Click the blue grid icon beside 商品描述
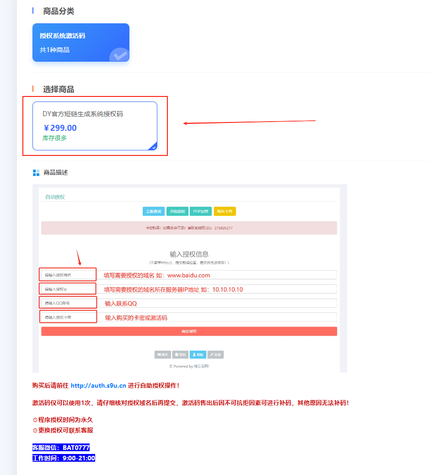The height and width of the screenshot is (475, 429). click(x=36, y=172)
